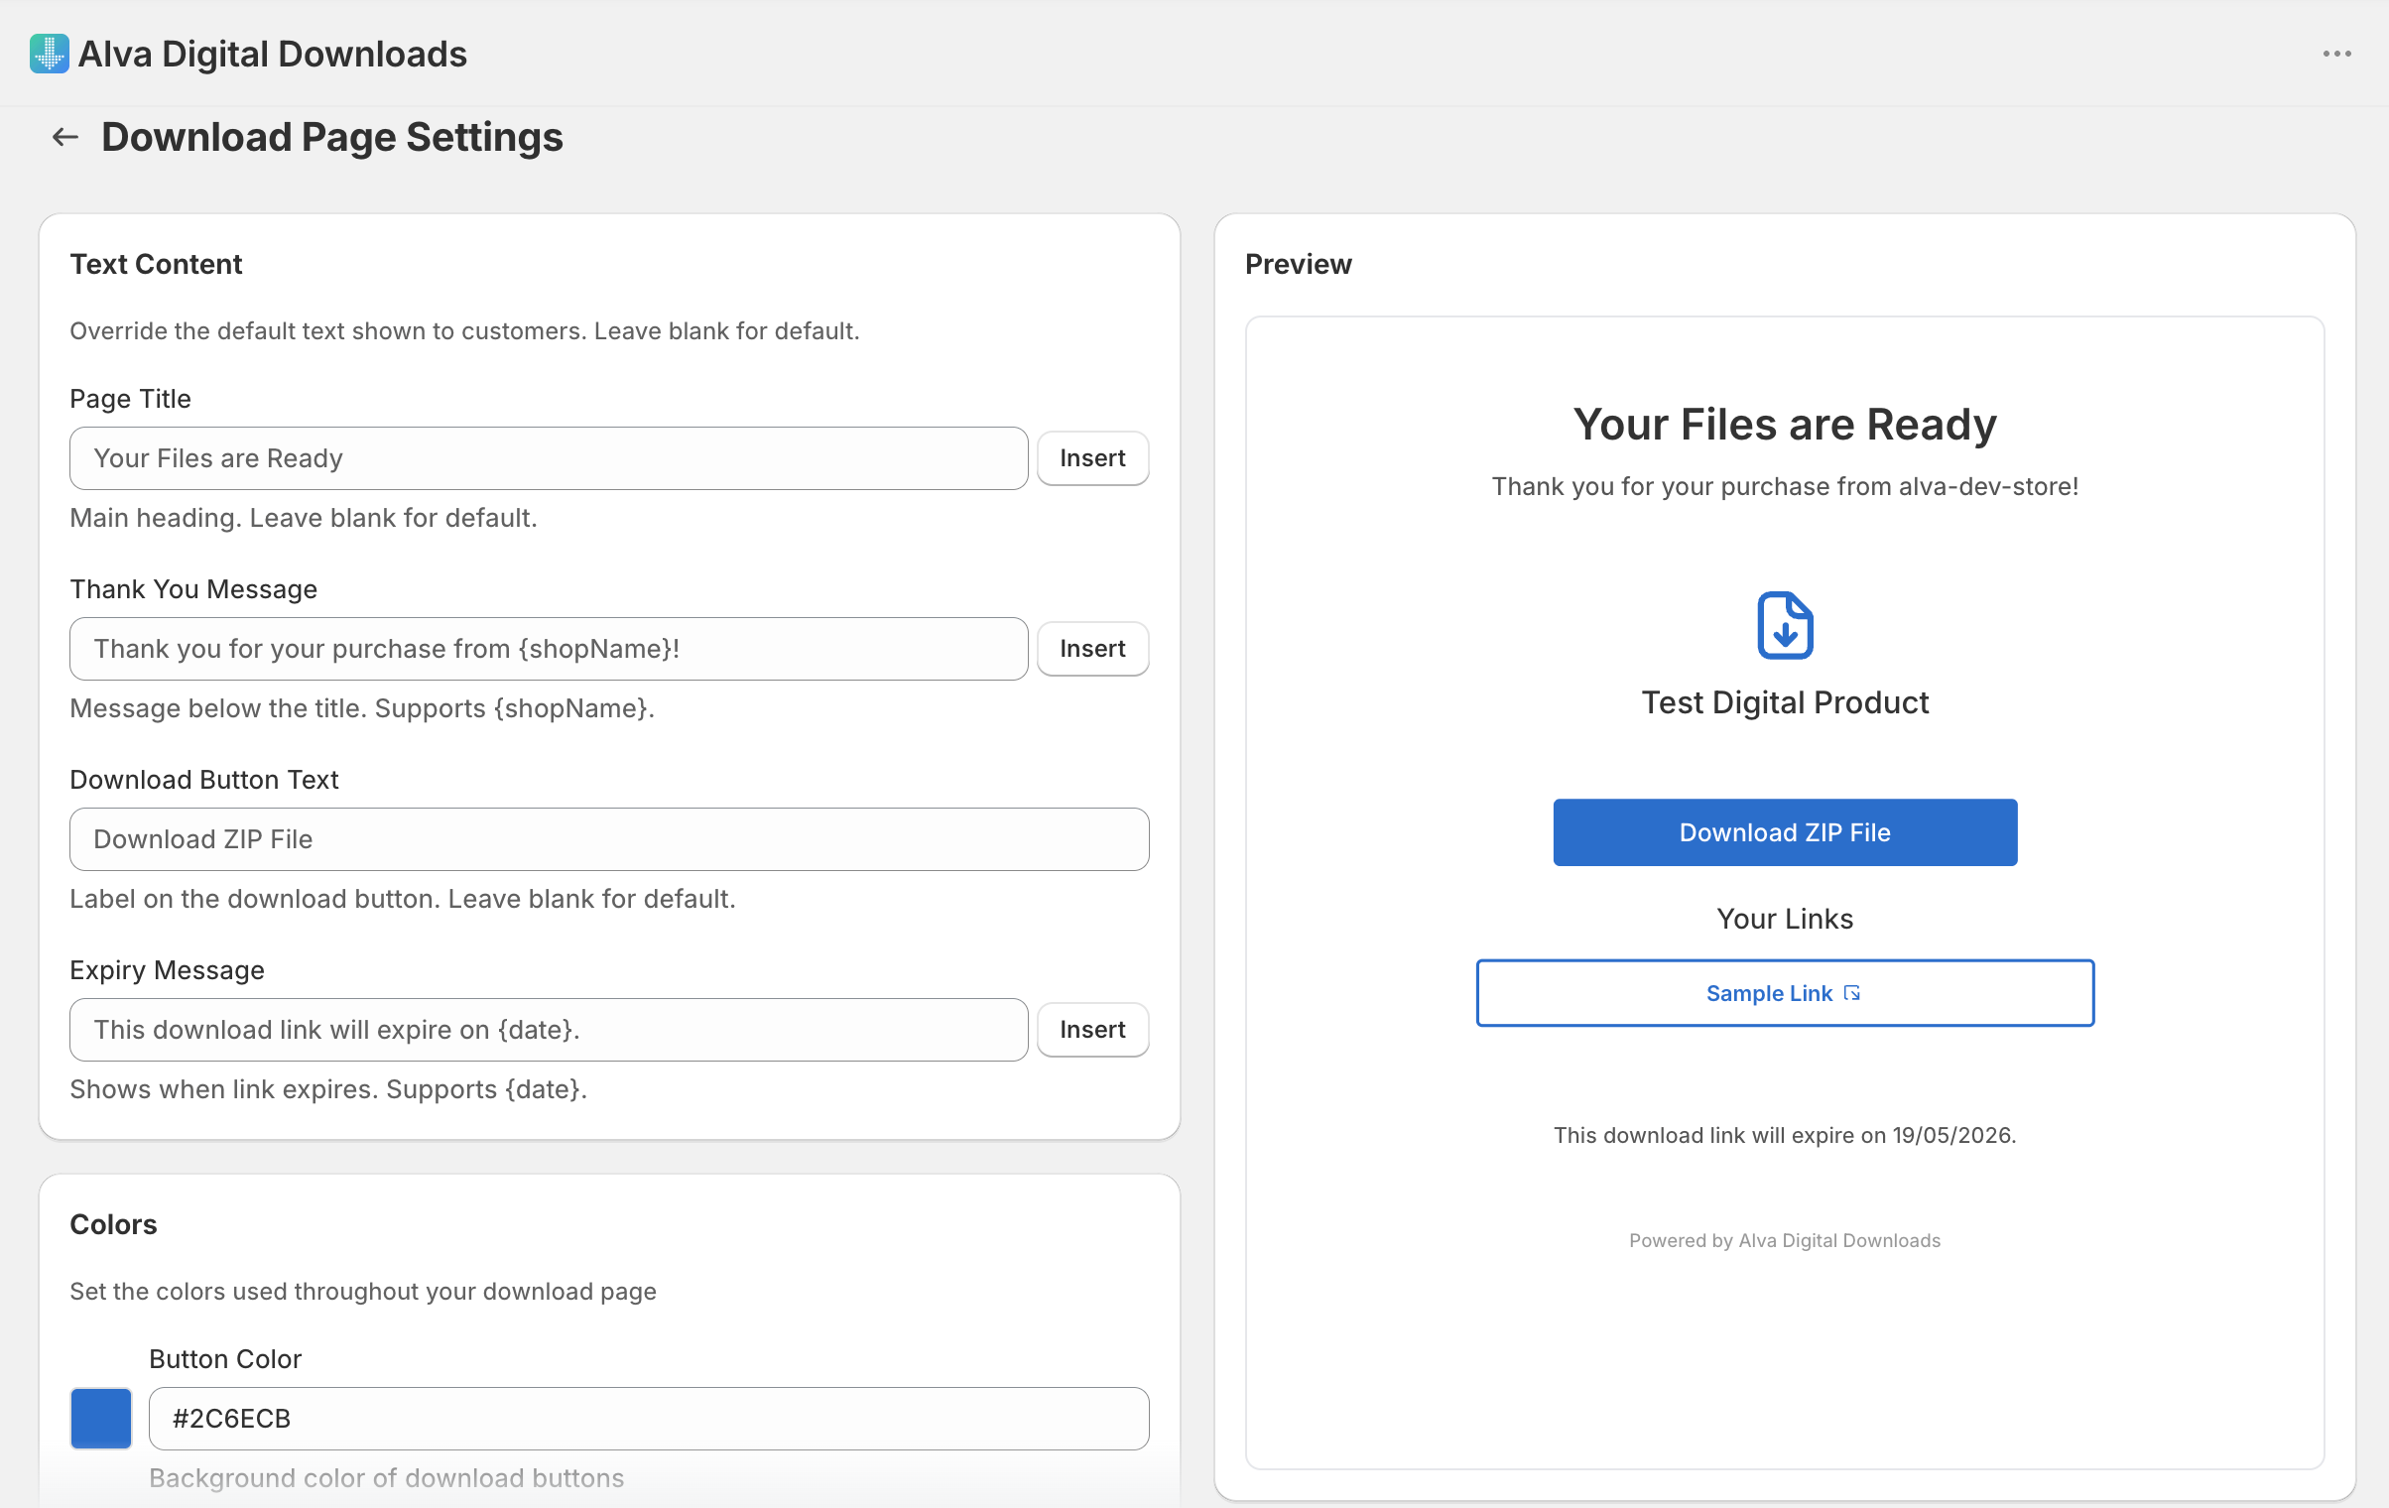
Task: Go back using the arrow beside Download Page Settings
Action: (x=65, y=137)
